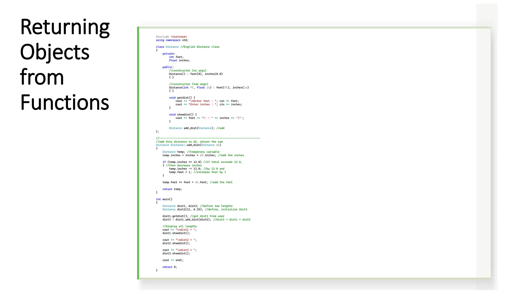Click the "float inches;" declaration
Image resolution: width=521 pixels, height=293 pixels.
point(180,60)
